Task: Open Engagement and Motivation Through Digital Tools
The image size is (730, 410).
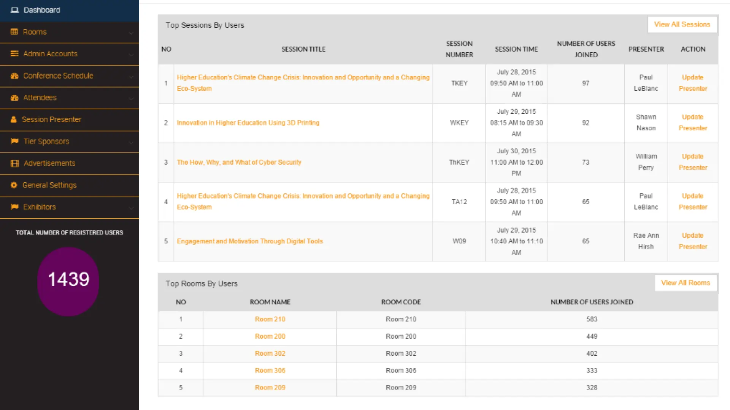Action: tap(249, 241)
